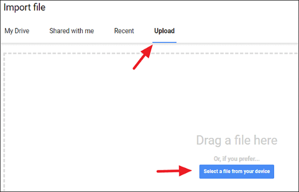Click the word Drive in My Drive tab
Image resolution: width=299 pixels, height=192 pixels.
tap(22, 31)
